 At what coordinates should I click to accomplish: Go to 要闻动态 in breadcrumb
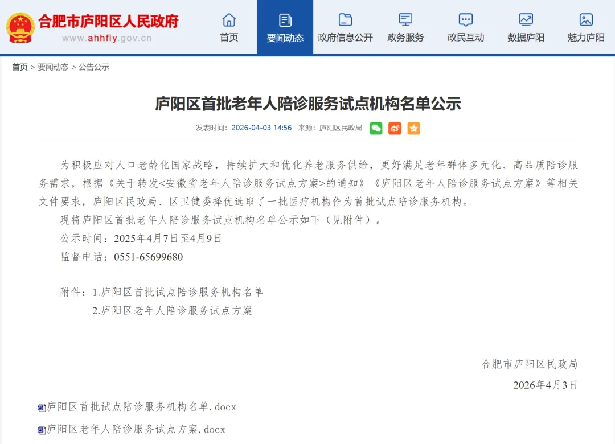coord(53,67)
